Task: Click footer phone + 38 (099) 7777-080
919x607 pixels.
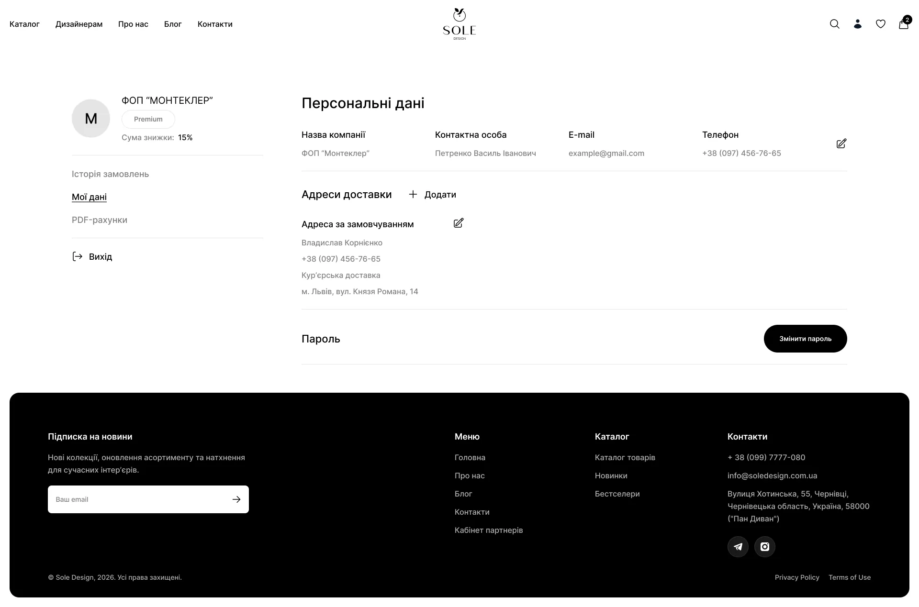Action: 766,457
